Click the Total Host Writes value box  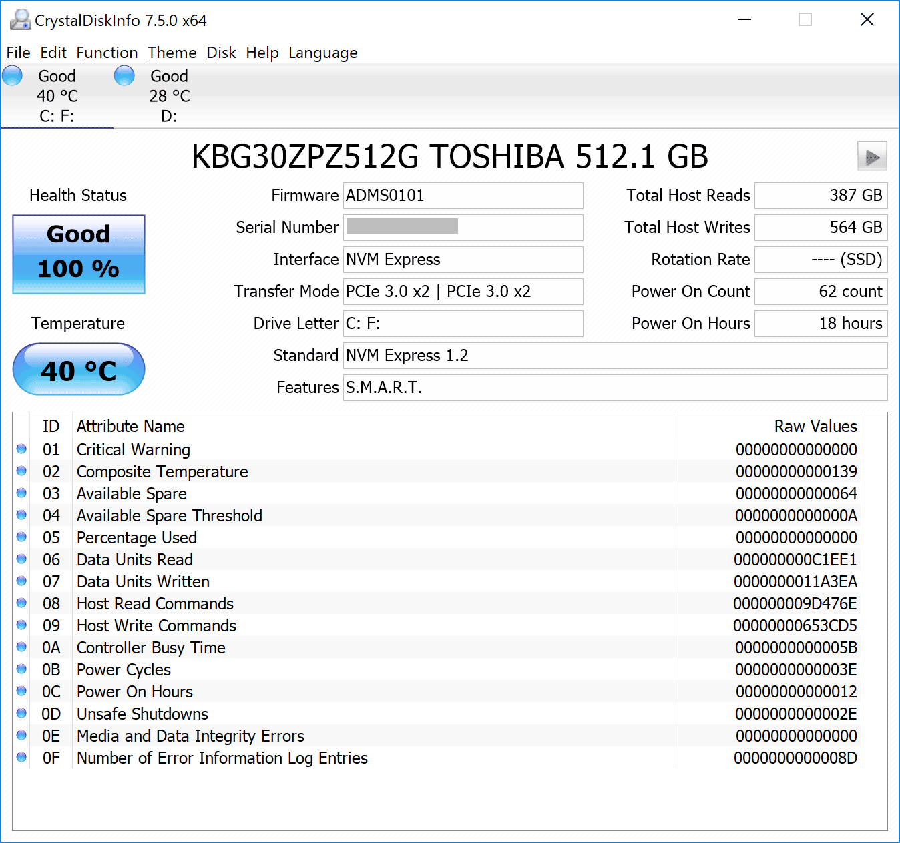[x=821, y=228]
